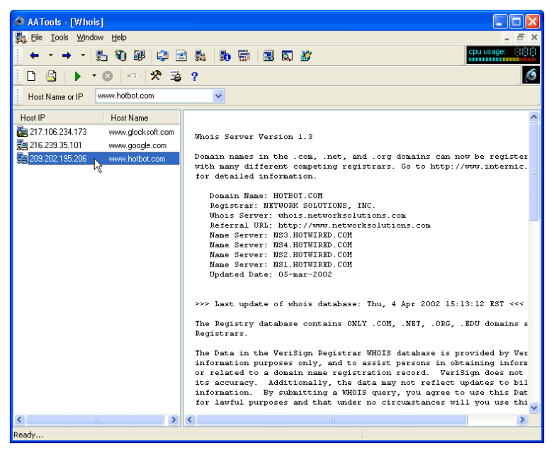This screenshot has height=453, width=554.
Task: Click the cpu usage meter display
Action: click(x=502, y=55)
